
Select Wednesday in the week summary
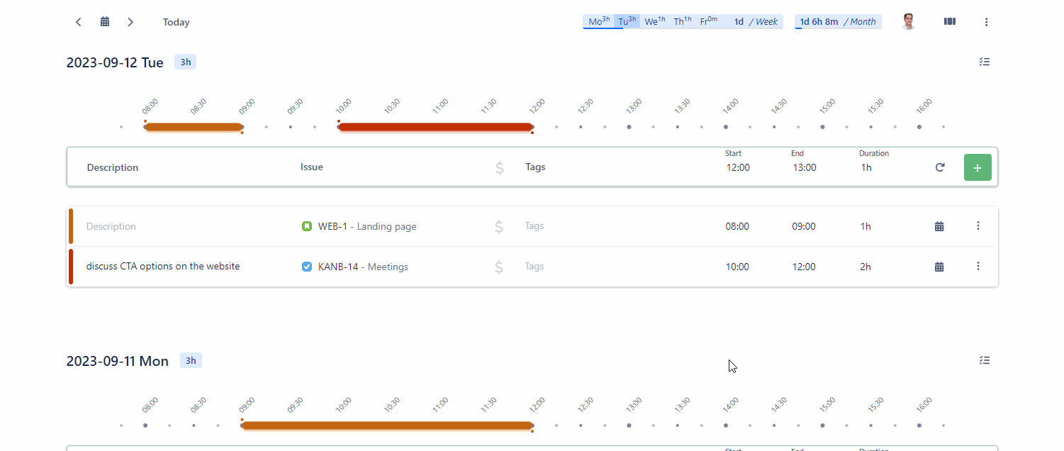[654, 22]
